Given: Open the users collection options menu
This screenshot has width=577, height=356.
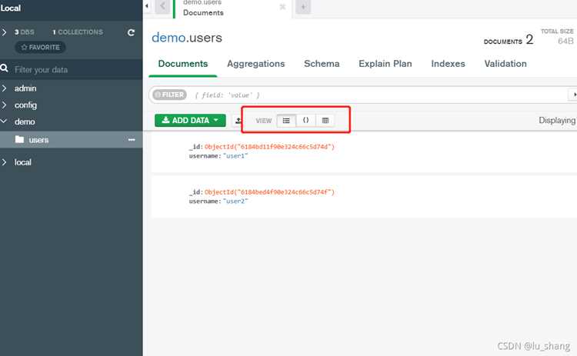Looking at the screenshot, I should 132,140.
